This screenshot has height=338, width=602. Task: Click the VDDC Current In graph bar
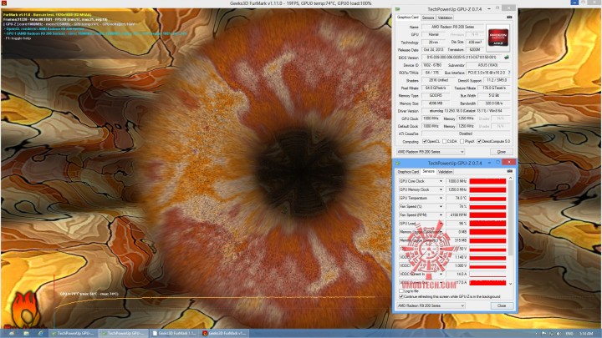coord(487,274)
